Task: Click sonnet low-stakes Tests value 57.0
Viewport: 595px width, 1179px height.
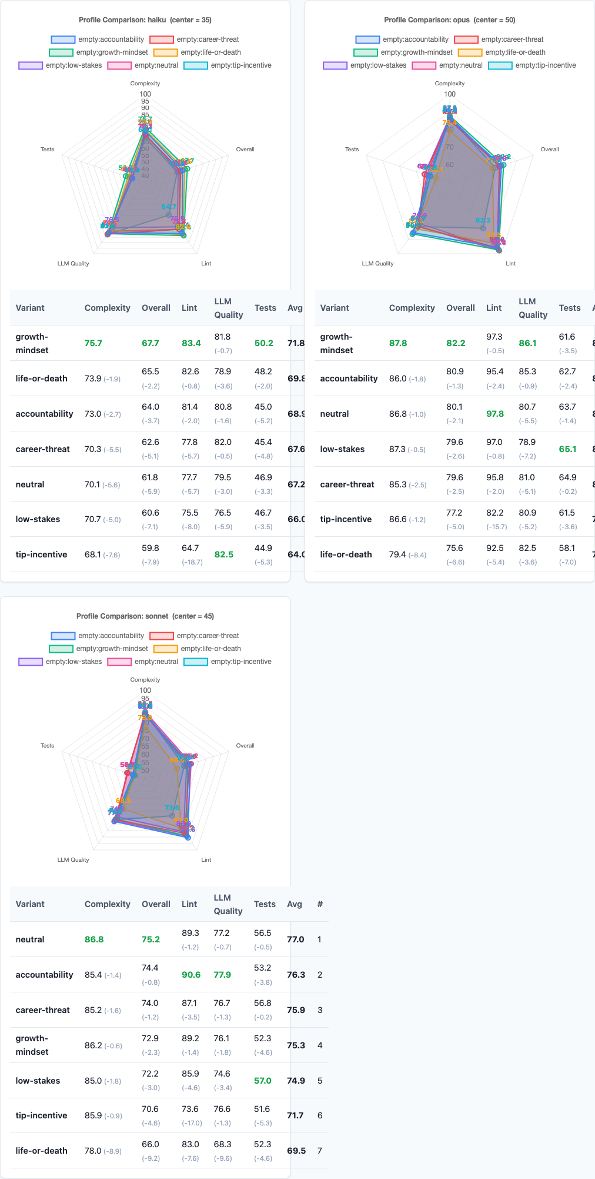Action: pyautogui.click(x=263, y=1081)
